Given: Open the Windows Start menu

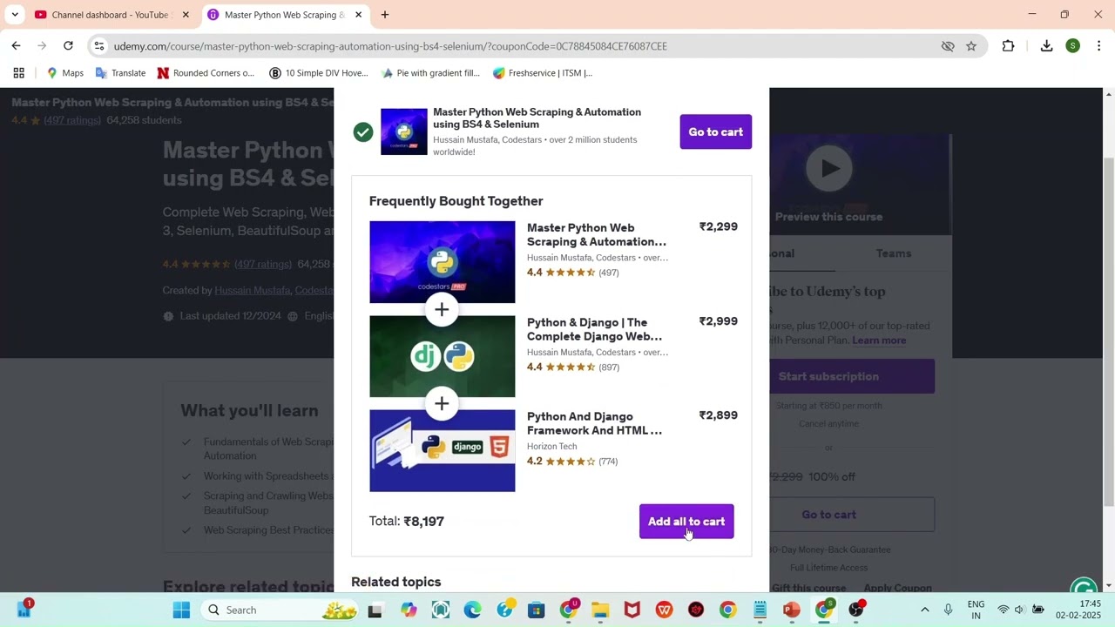Looking at the screenshot, I should pos(181,610).
